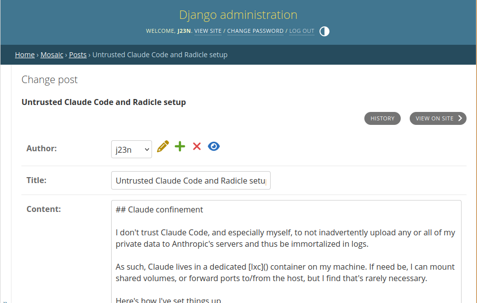Navigate to Mosaic in the breadcrumbs
The width and height of the screenshot is (477, 303).
click(52, 55)
